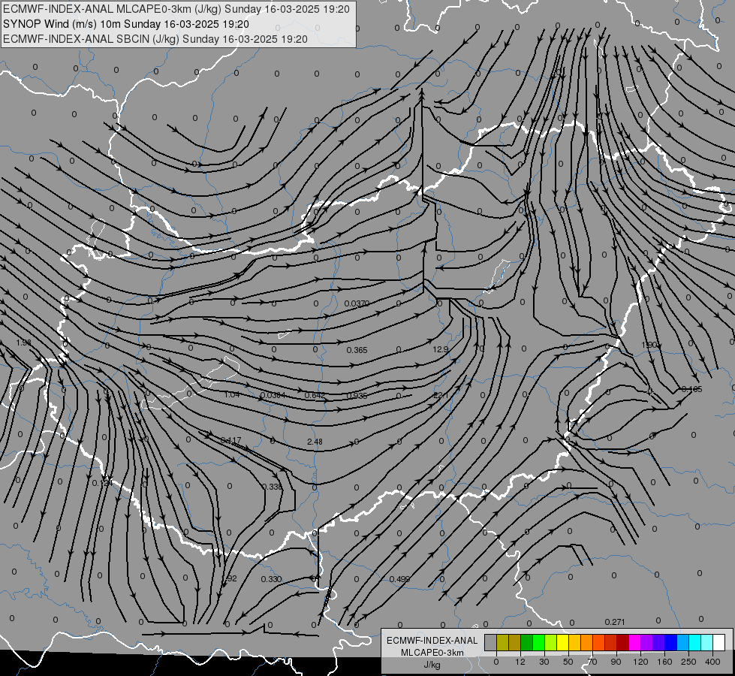Click the map value 1.04
Viewport: 735px width, 676px height.
coord(231,394)
